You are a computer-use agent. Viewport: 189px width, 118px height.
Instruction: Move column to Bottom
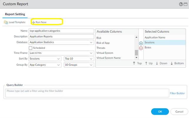coord(177,63)
